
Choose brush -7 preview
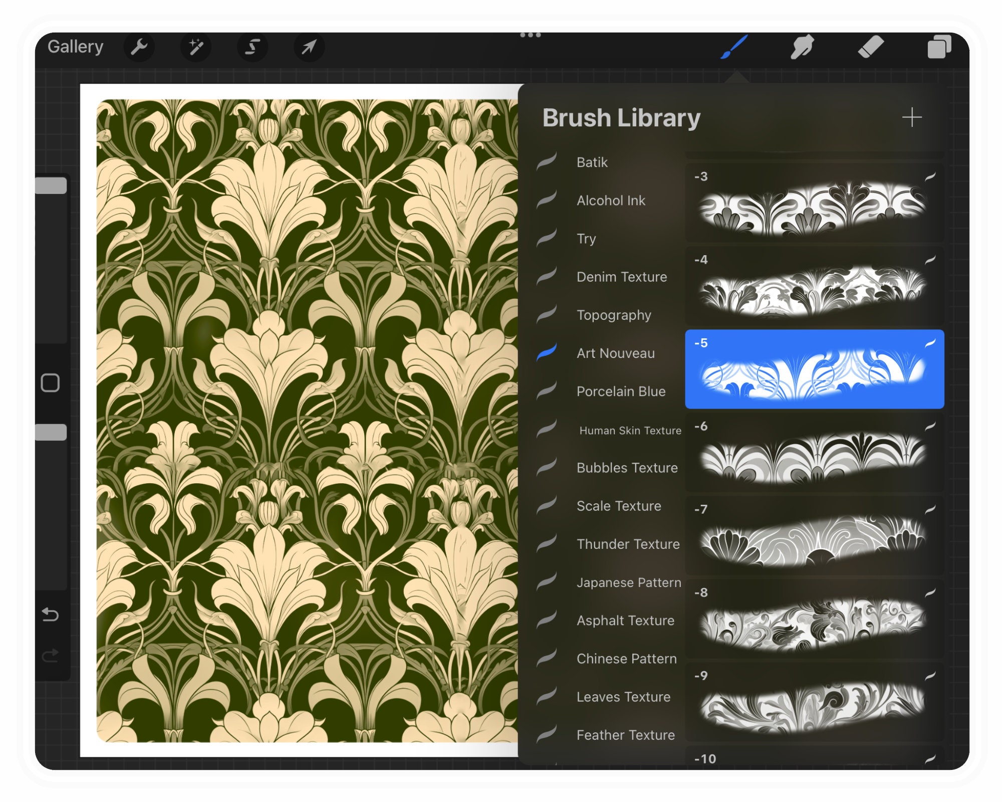coord(814,535)
